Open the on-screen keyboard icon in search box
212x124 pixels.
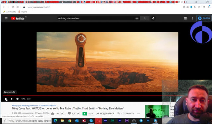pyautogui.click(x=137, y=18)
